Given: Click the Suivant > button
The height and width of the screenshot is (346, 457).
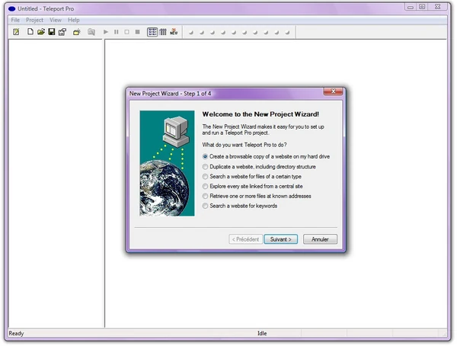Looking at the screenshot, I should [280, 239].
